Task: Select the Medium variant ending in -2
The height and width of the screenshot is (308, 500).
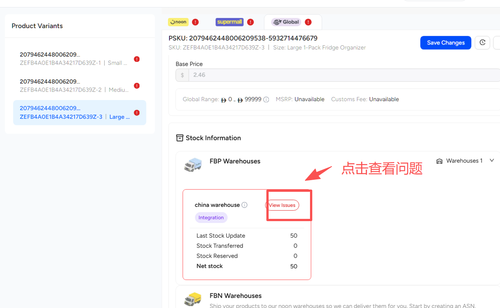Action: [80, 85]
